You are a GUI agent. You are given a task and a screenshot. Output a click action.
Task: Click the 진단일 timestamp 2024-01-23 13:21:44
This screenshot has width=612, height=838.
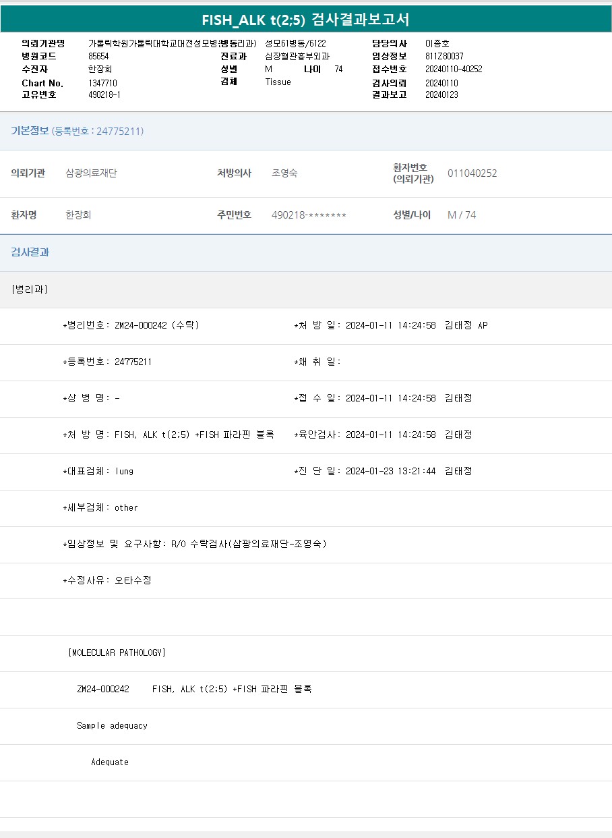tap(390, 472)
